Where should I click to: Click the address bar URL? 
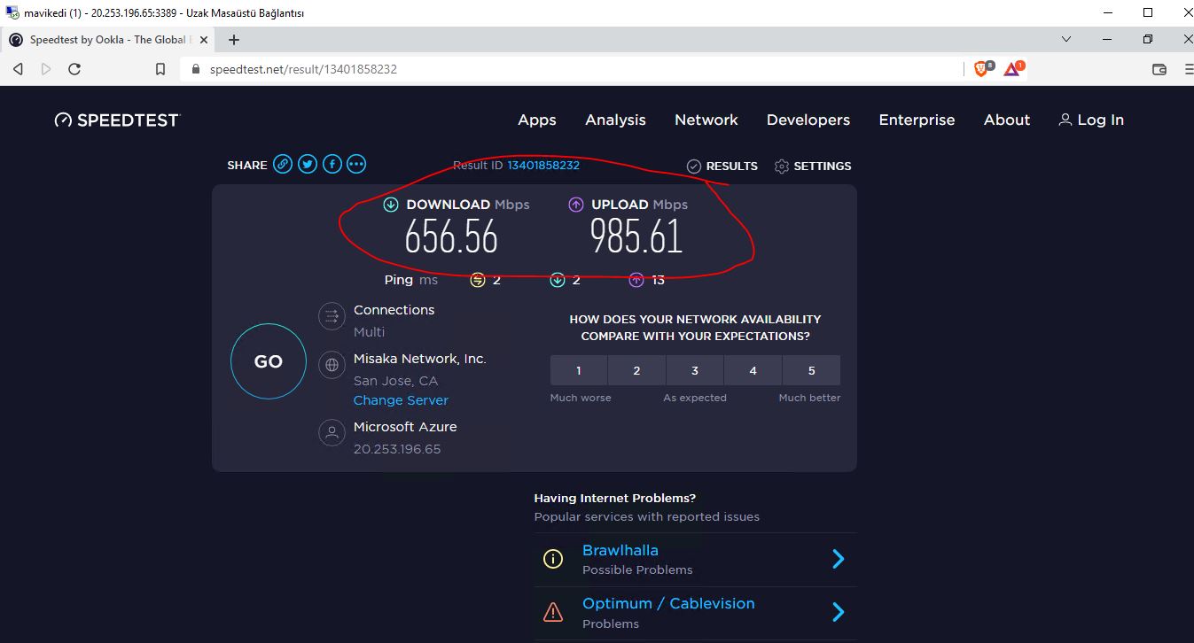tap(303, 69)
